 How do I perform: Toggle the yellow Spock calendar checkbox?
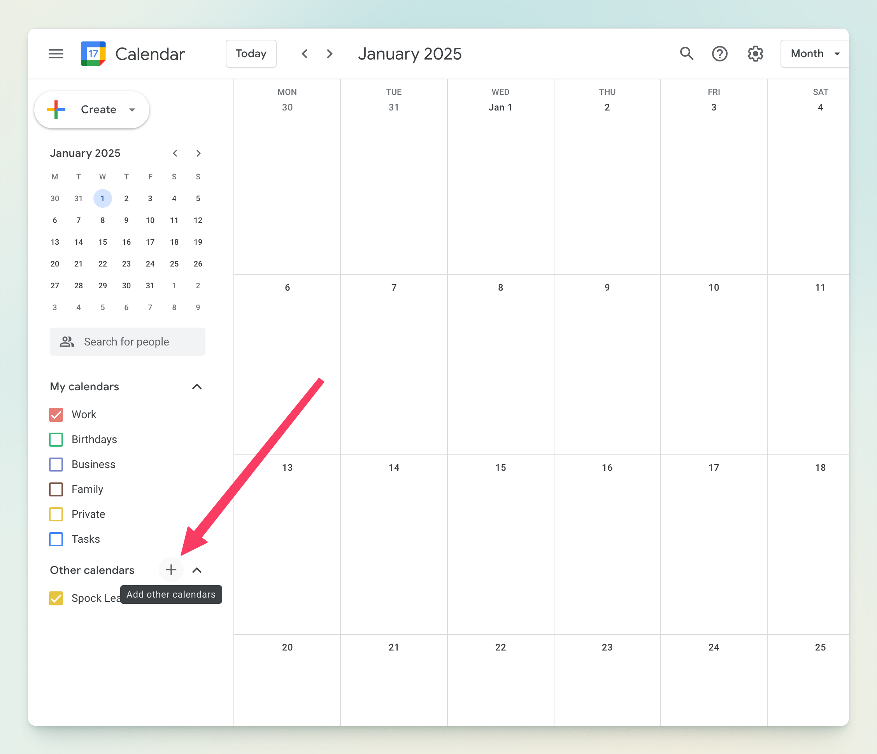click(56, 598)
